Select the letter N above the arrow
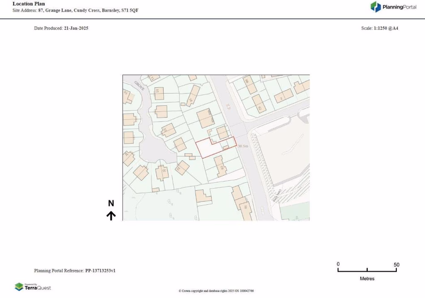This screenshot has height=298, width=425. (x=110, y=203)
